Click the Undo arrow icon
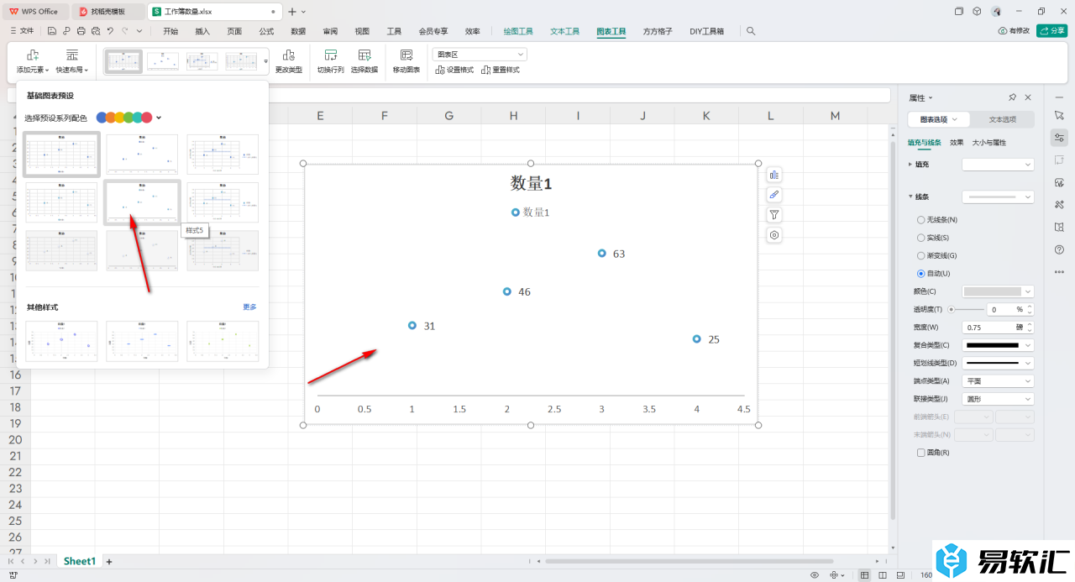1075x582 pixels. point(110,31)
